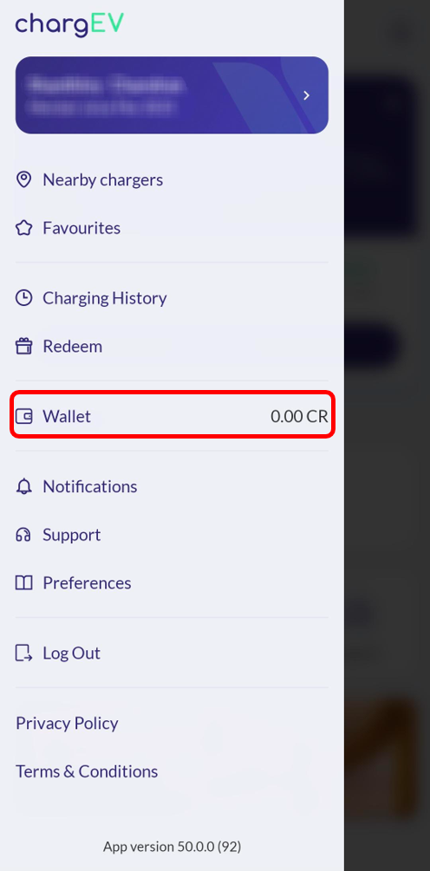The image size is (430, 871).
Task: Click the Log Out door icon
Action: (23, 653)
